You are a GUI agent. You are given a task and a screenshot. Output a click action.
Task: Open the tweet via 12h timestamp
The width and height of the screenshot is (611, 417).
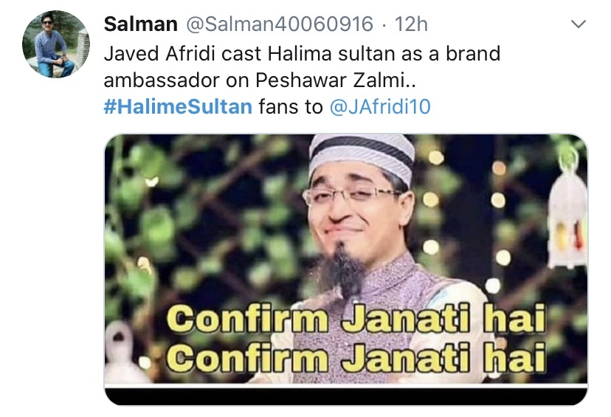coord(411,24)
